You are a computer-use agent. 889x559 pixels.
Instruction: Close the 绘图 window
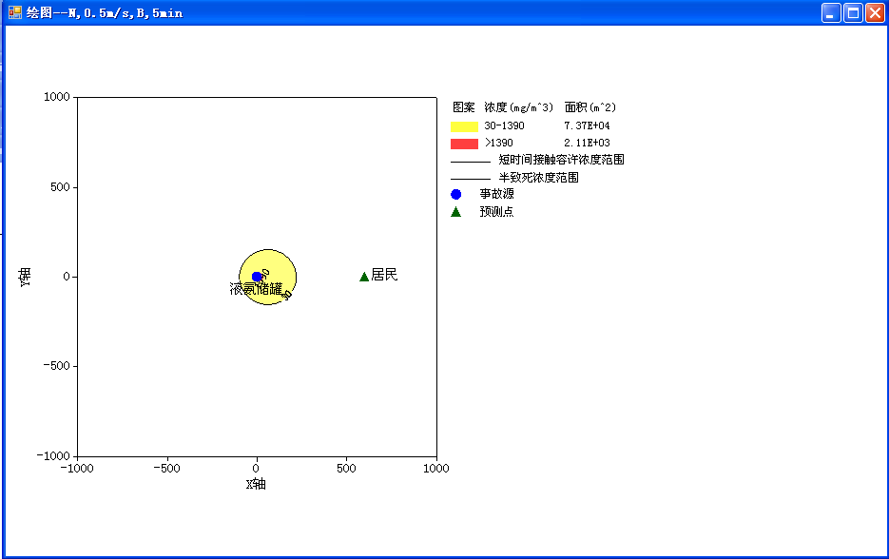click(875, 12)
